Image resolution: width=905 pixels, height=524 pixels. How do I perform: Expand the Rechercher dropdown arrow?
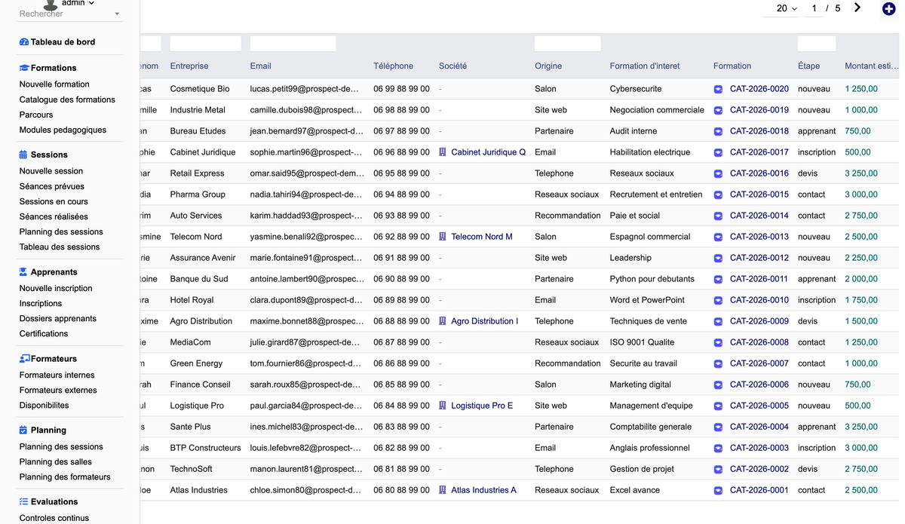tap(117, 14)
